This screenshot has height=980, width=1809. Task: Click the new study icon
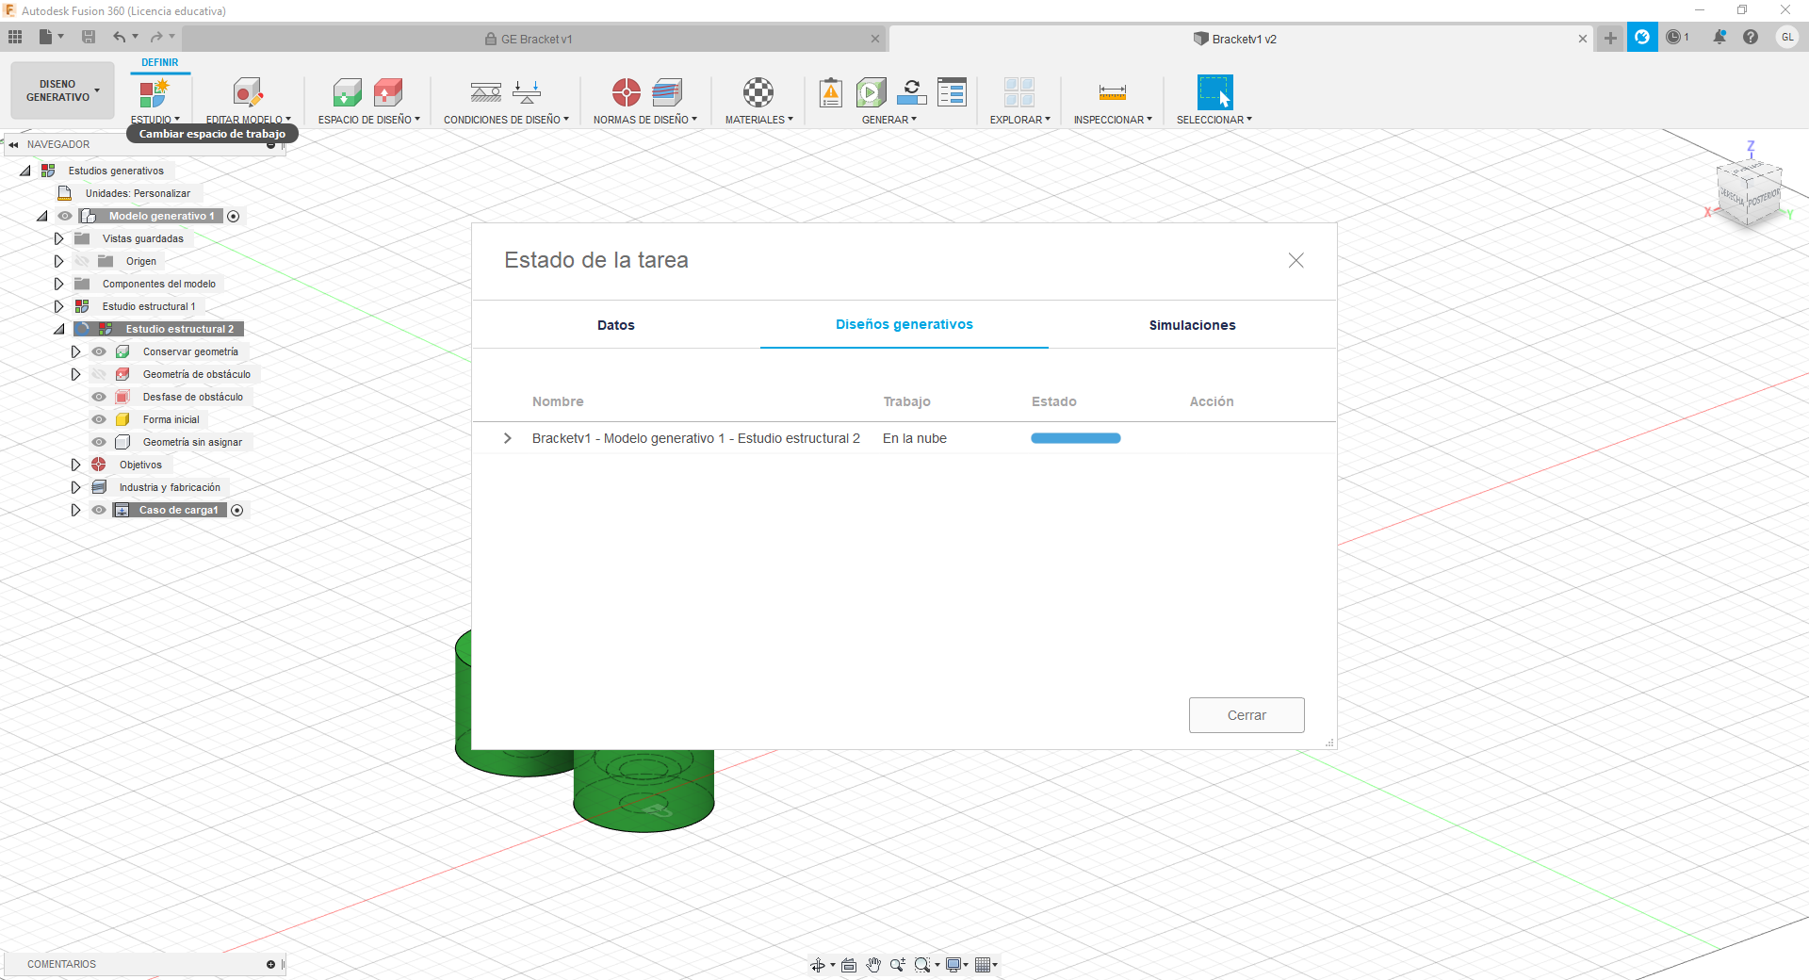(x=155, y=92)
